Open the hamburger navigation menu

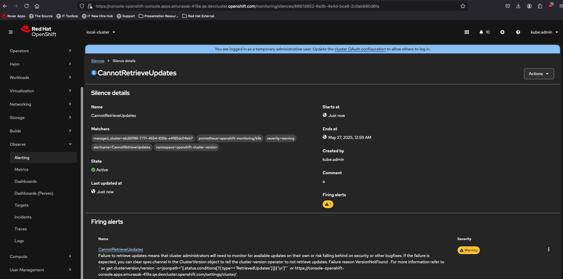[11, 32]
